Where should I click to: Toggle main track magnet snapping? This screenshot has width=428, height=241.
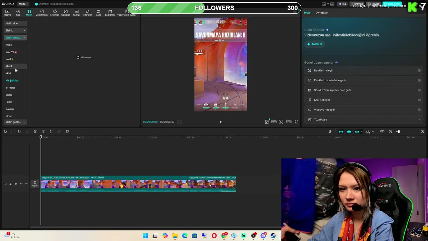341,132
